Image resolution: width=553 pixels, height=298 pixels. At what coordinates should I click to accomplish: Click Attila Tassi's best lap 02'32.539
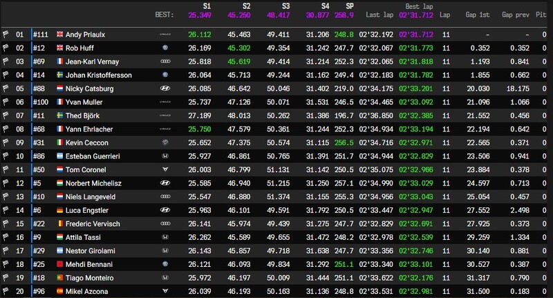point(416,237)
